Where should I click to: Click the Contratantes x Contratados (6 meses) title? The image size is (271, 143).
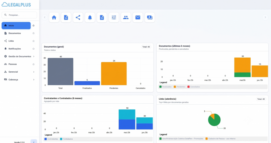[x=63, y=98]
